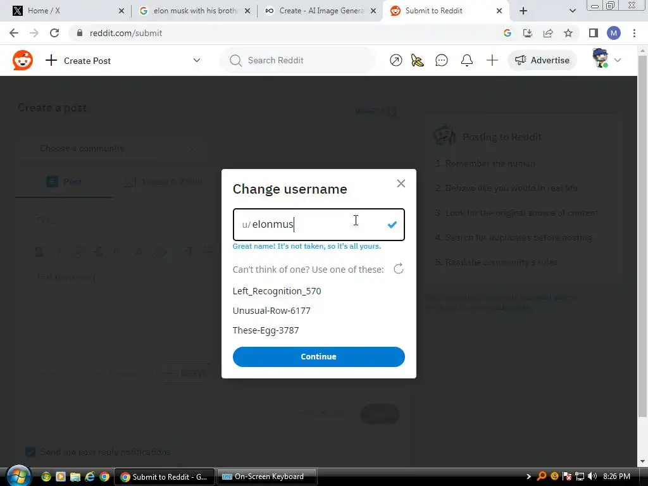Open On-Screen Keyboard from the taskbar

267,477
